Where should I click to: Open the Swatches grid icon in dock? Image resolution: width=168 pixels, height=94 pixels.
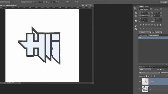(x=135, y=16)
